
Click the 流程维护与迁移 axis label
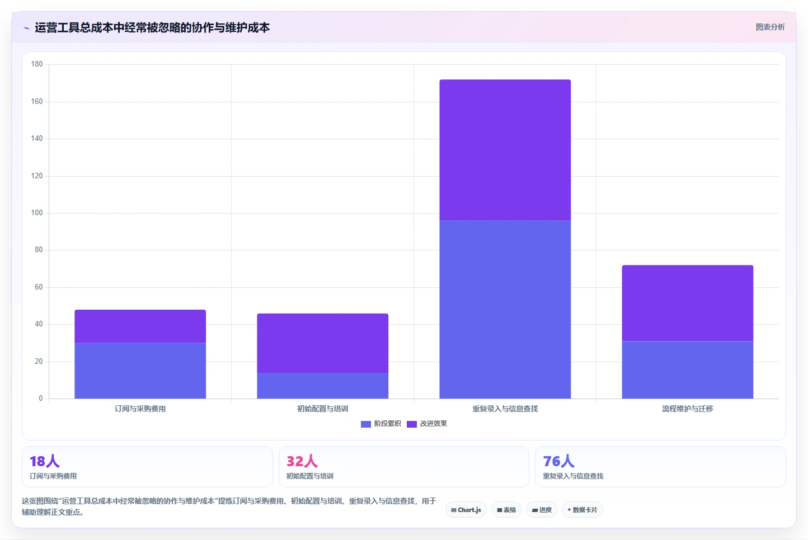[x=687, y=409]
